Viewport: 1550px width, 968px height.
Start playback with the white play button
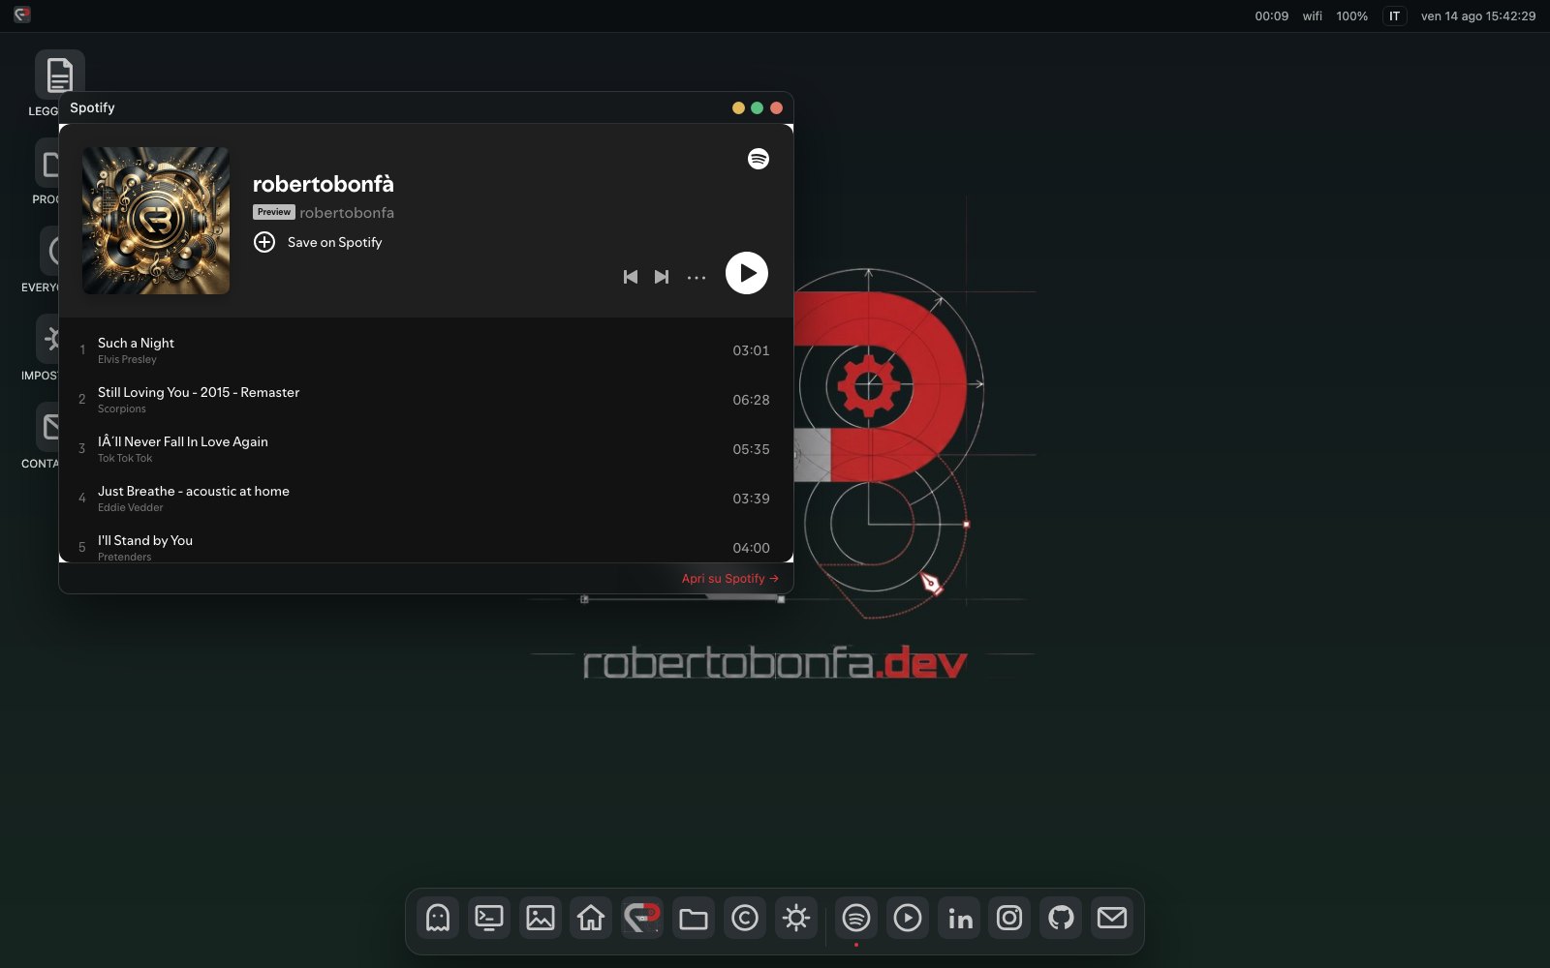[747, 273]
